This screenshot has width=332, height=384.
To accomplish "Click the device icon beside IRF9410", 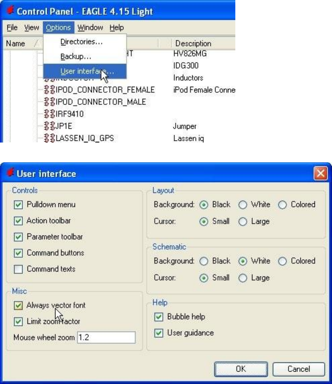I will (x=50, y=114).
